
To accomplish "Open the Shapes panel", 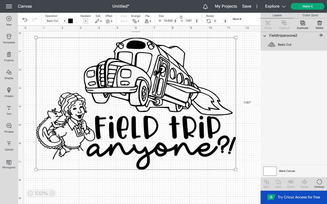I will point(9,72).
